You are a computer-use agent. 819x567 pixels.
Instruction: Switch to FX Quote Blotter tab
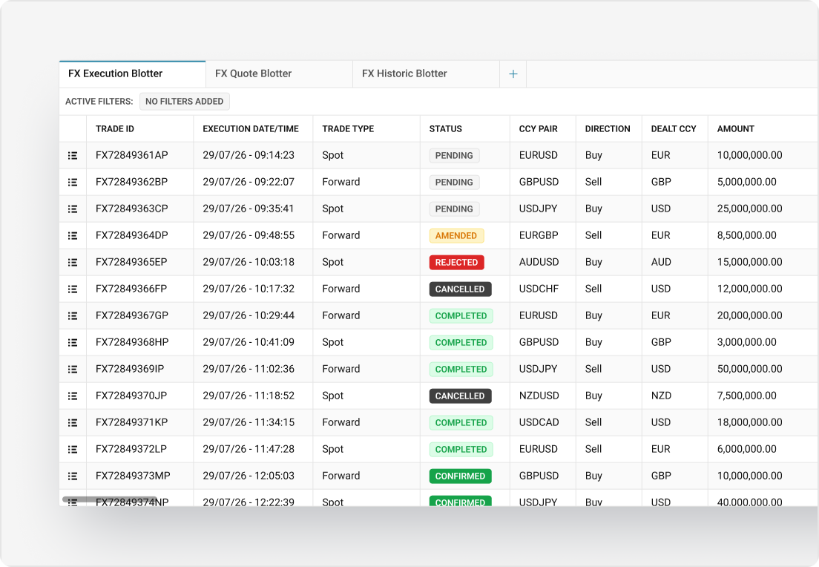(280, 74)
